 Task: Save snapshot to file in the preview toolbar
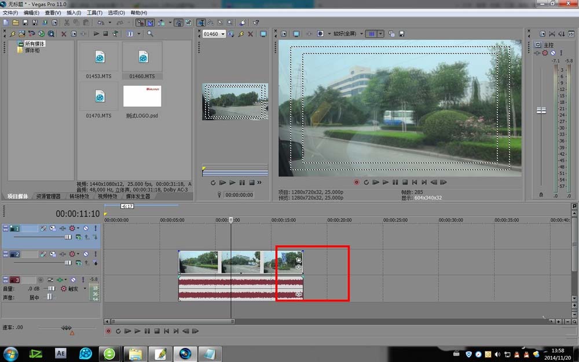coord(401,34)
